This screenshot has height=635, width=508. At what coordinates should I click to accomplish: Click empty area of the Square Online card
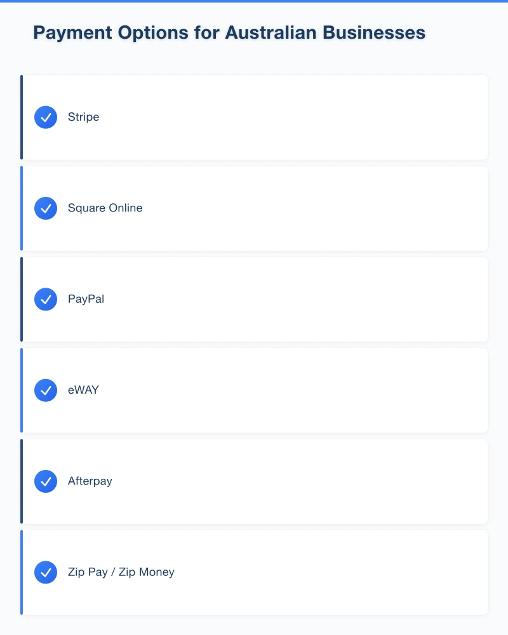click(x=317, y=208)
